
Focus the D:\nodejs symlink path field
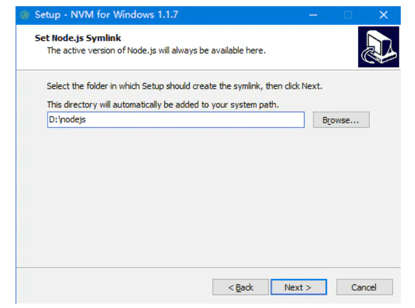click(176, 120)
